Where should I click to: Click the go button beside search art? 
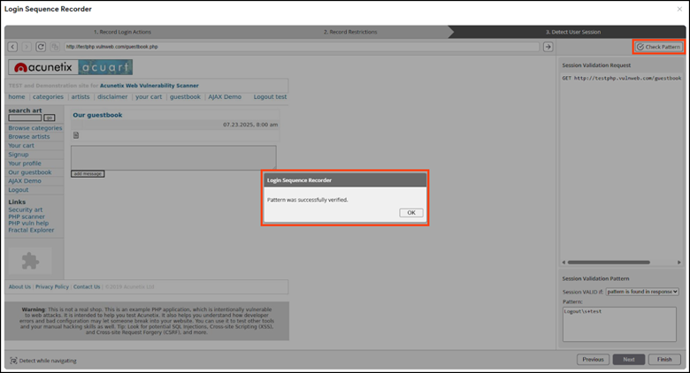(x=50, y=118)
